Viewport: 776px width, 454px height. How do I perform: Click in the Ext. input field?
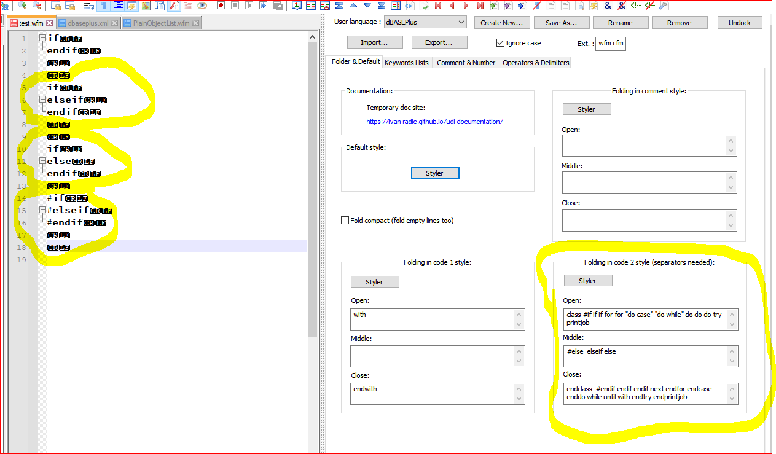coord(611,44)
